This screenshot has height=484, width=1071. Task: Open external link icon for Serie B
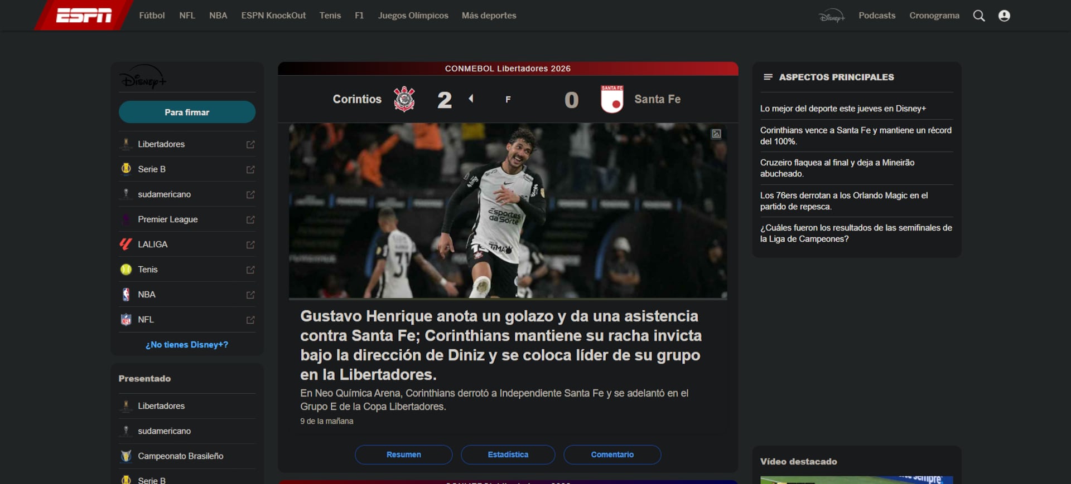click(x=250, y=169)
